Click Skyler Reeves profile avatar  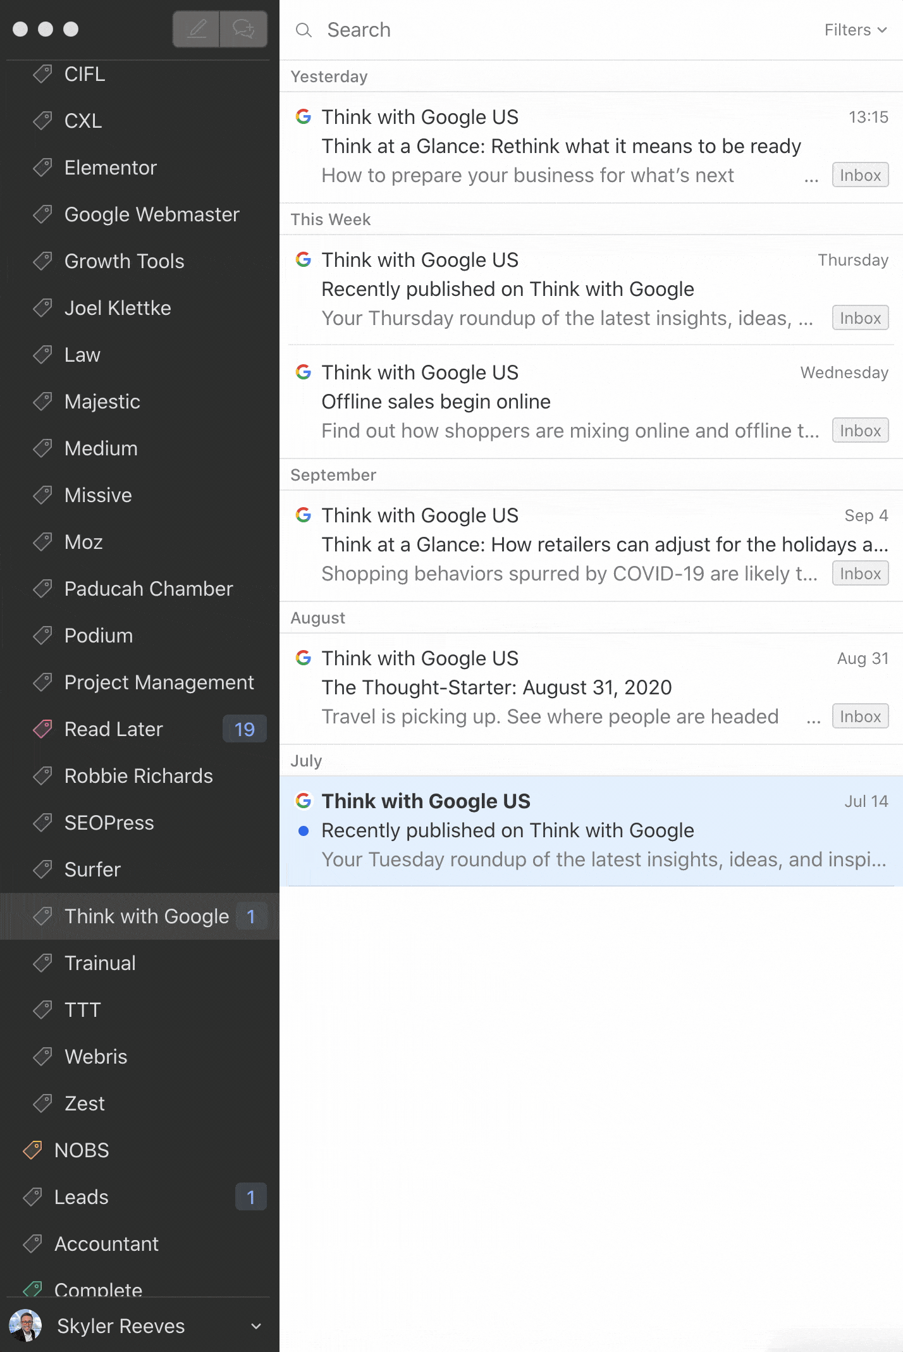25,1325
